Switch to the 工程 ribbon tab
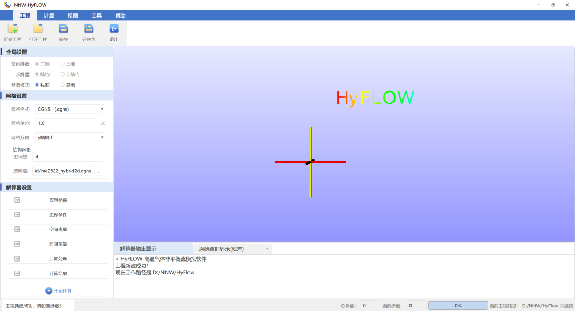Viewport: 575px width, 311px height. tap(25, 15)
